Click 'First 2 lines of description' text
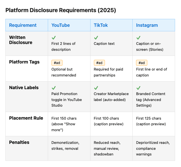The width and height of the screenshot is (181, 167). click(x=63, y=47)
